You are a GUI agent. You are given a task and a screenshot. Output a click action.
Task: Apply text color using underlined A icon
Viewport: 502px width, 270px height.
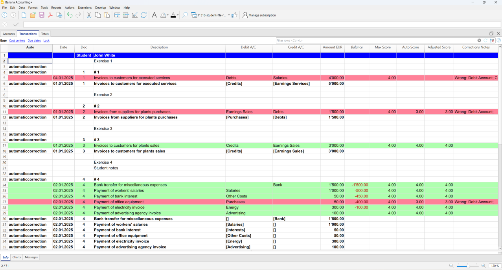[x=173, y=15]
